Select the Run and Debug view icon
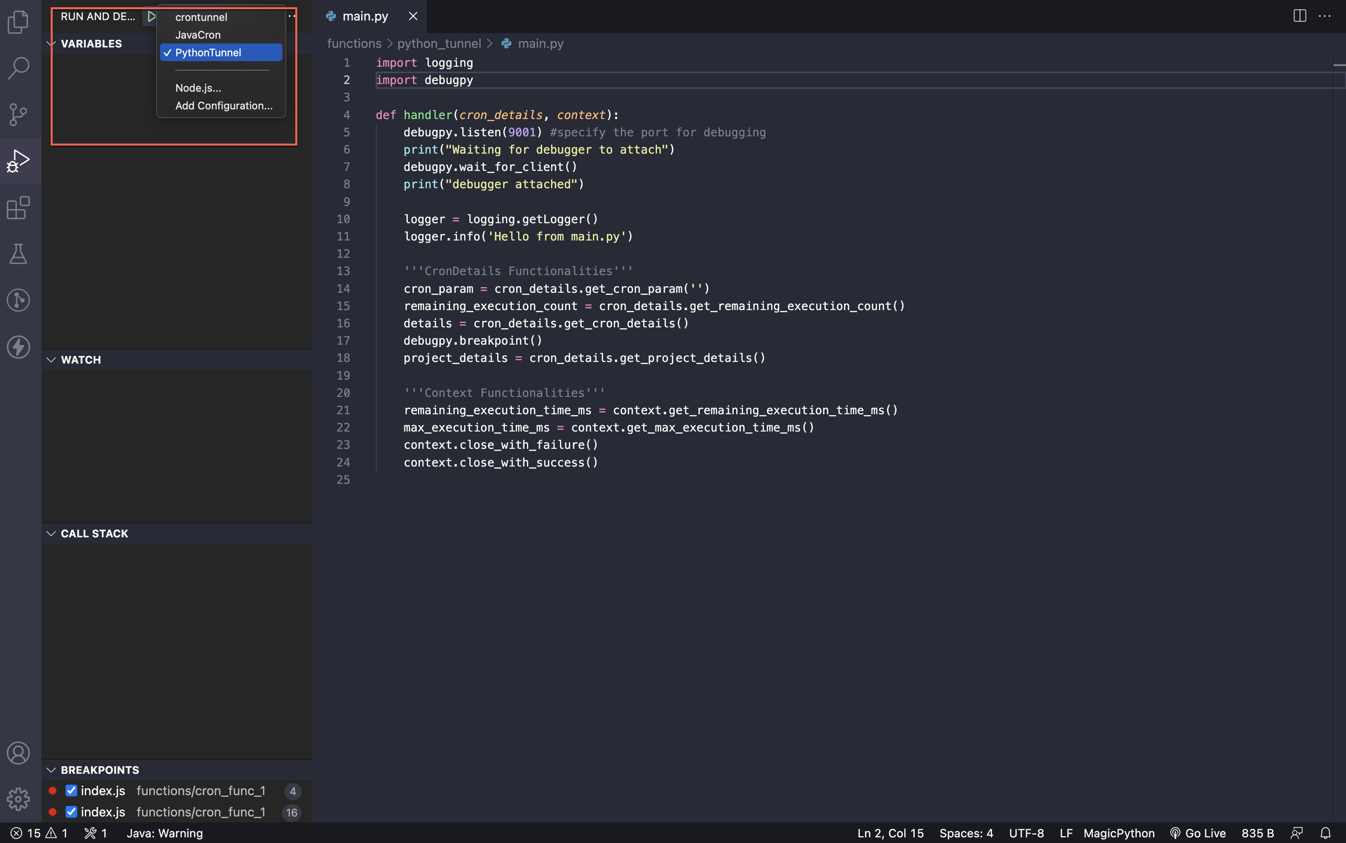 tap(19, 161)
